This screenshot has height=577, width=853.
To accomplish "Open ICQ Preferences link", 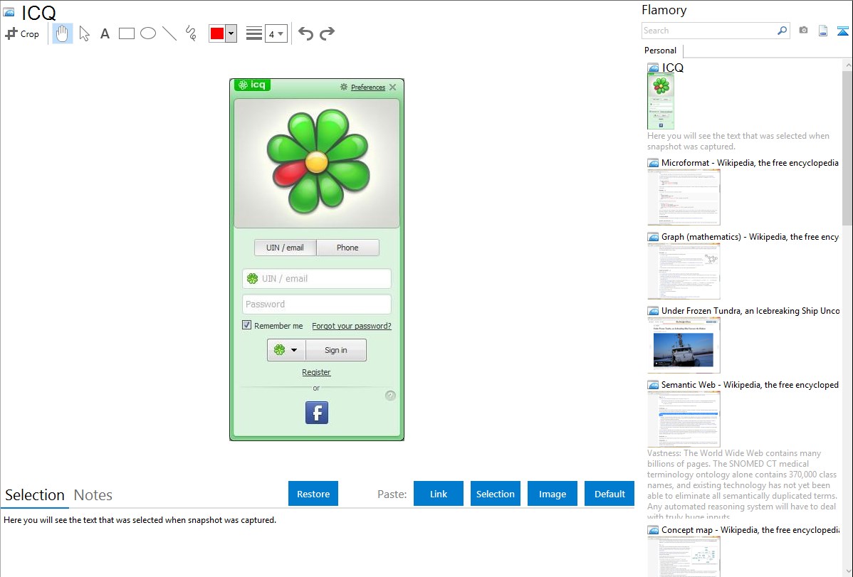I will pyautogui.click(x=367, y=87).
